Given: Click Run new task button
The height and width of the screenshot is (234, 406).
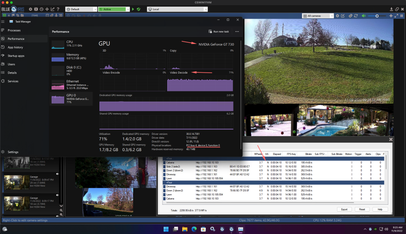Looking at the screenshot, I should click(219, 31).
